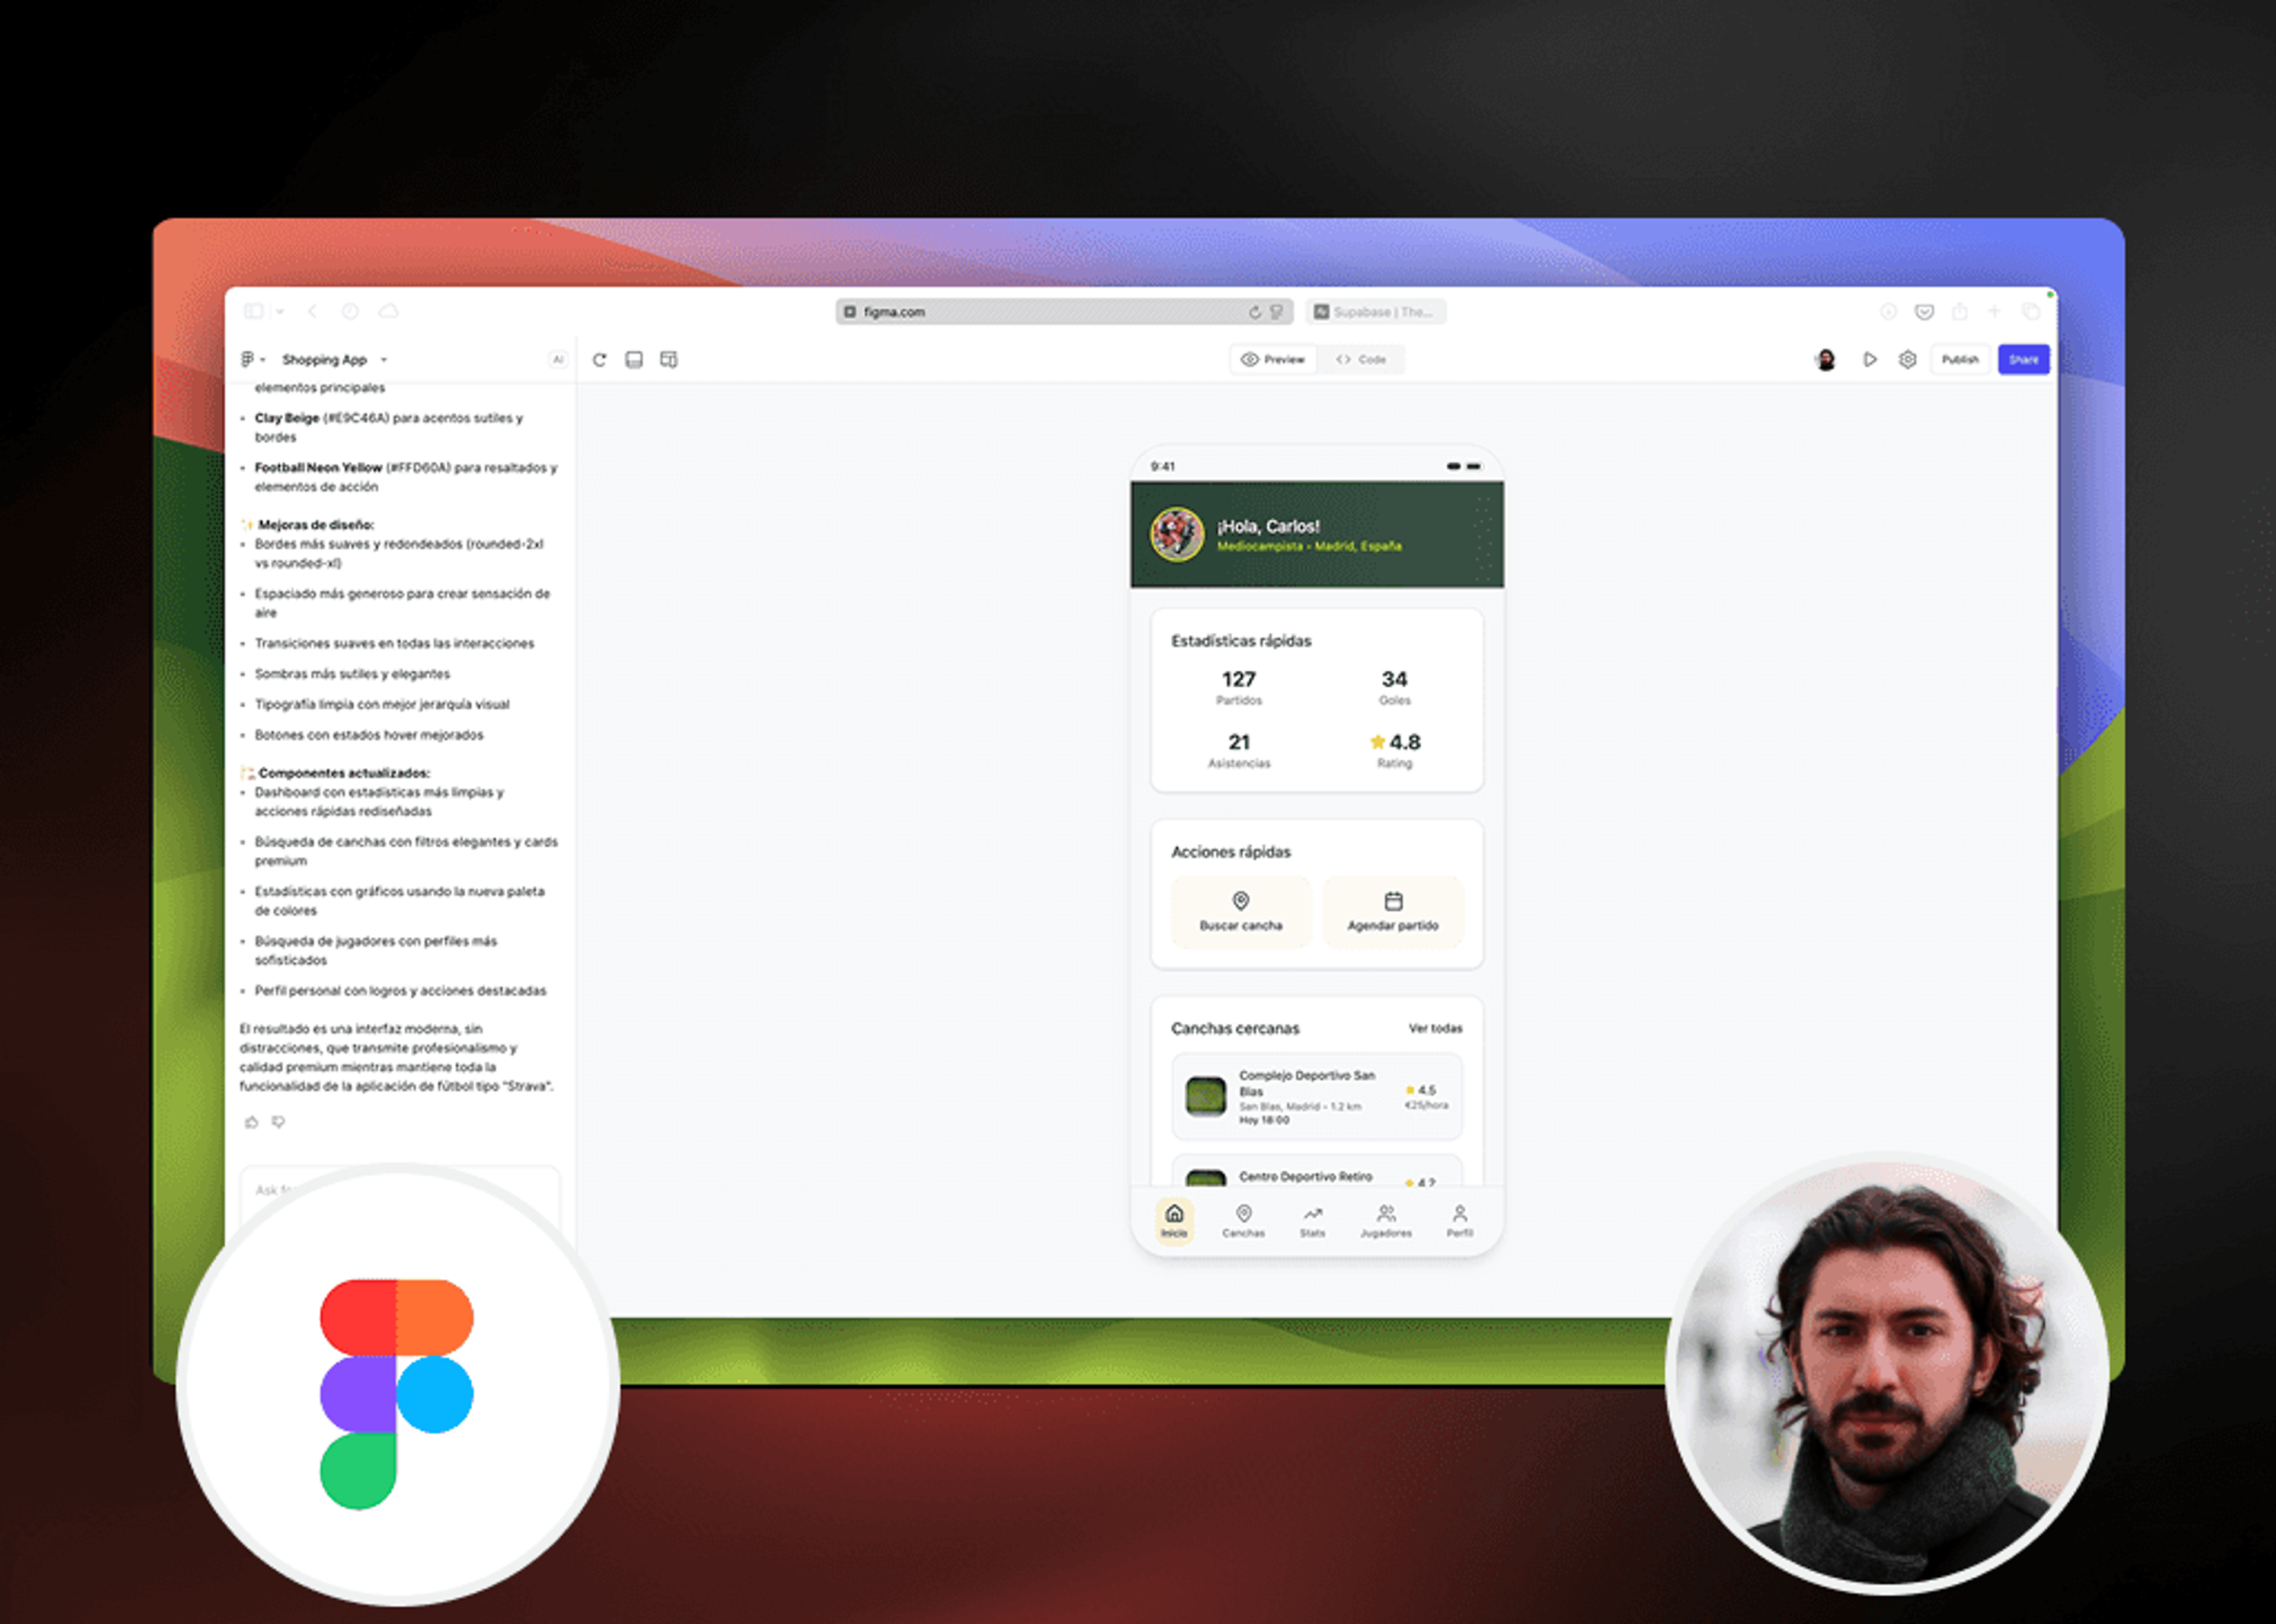
Task: Expand the Shopping App file name dropdown
Action: 383,360
